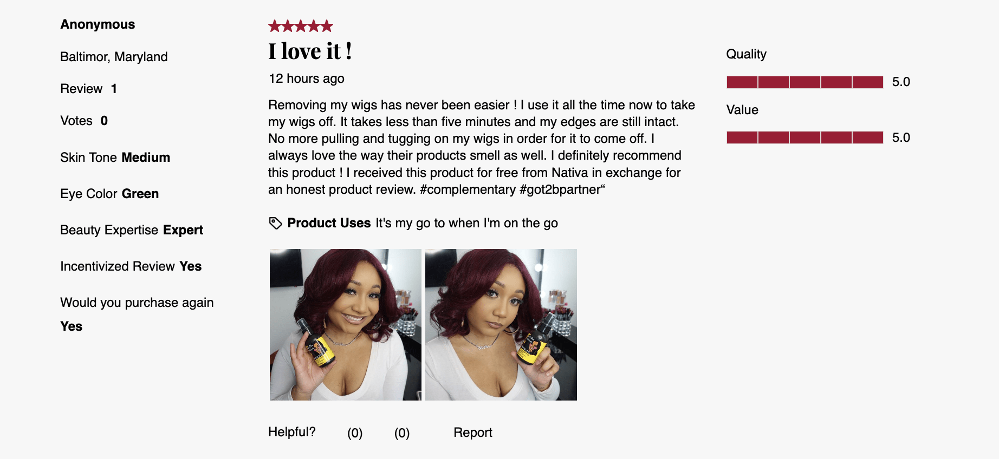Click the five-star rating icons

pyautogui.click(x=301, y=26)
